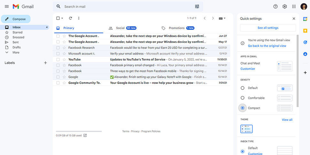Star the YouTube Terms of Service email
The height and width of the screenshot is (155, 310).
point(64,59)
